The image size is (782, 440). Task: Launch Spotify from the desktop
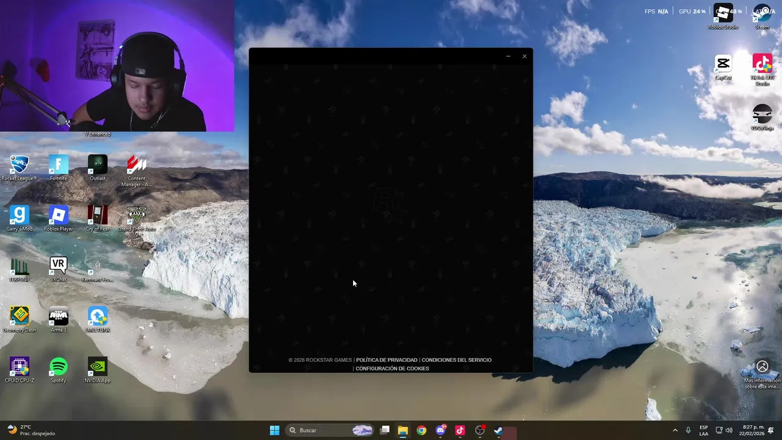point(59,370)
